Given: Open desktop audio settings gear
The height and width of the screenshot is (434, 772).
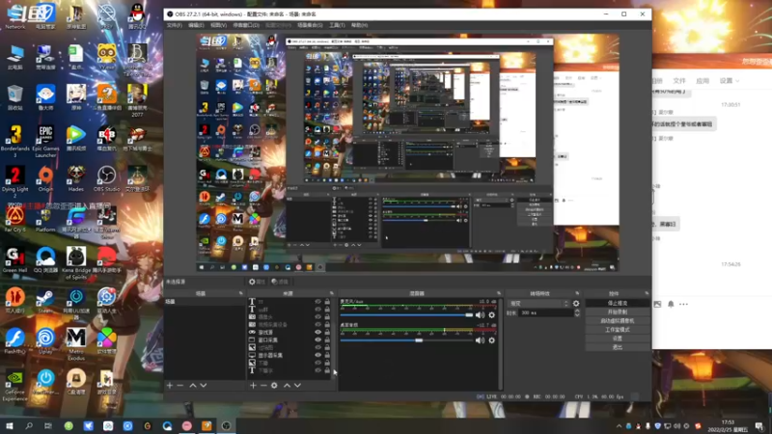Looking at the screenshot, I should 491,340.
